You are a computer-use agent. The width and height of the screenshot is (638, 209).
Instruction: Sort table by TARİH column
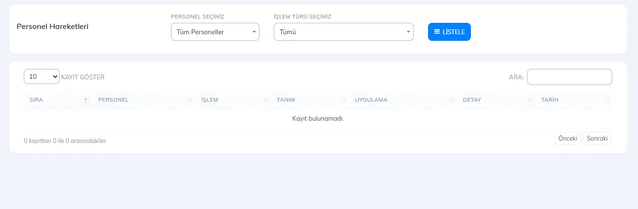pyautogui.click(x=574, y=100)
